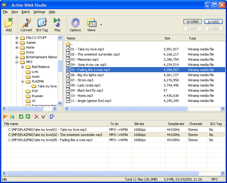The image size is (227, 183).
Task: Select '09 - Black bird fly.mp3' file
Action: (87, 90)
